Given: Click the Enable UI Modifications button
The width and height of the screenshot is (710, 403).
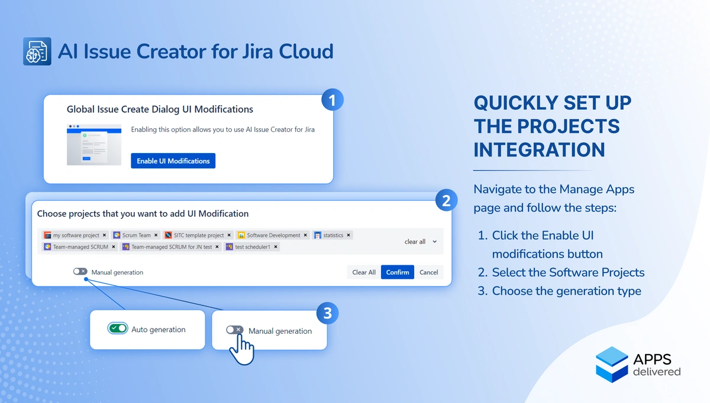Looking at the screenshot, I should pyautogui.click(x=173, y=161).
